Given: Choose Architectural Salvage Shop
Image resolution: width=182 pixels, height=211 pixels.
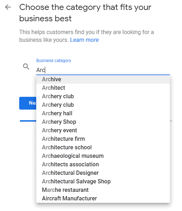Looking at the screenshot, I should [x=103, y=182].
